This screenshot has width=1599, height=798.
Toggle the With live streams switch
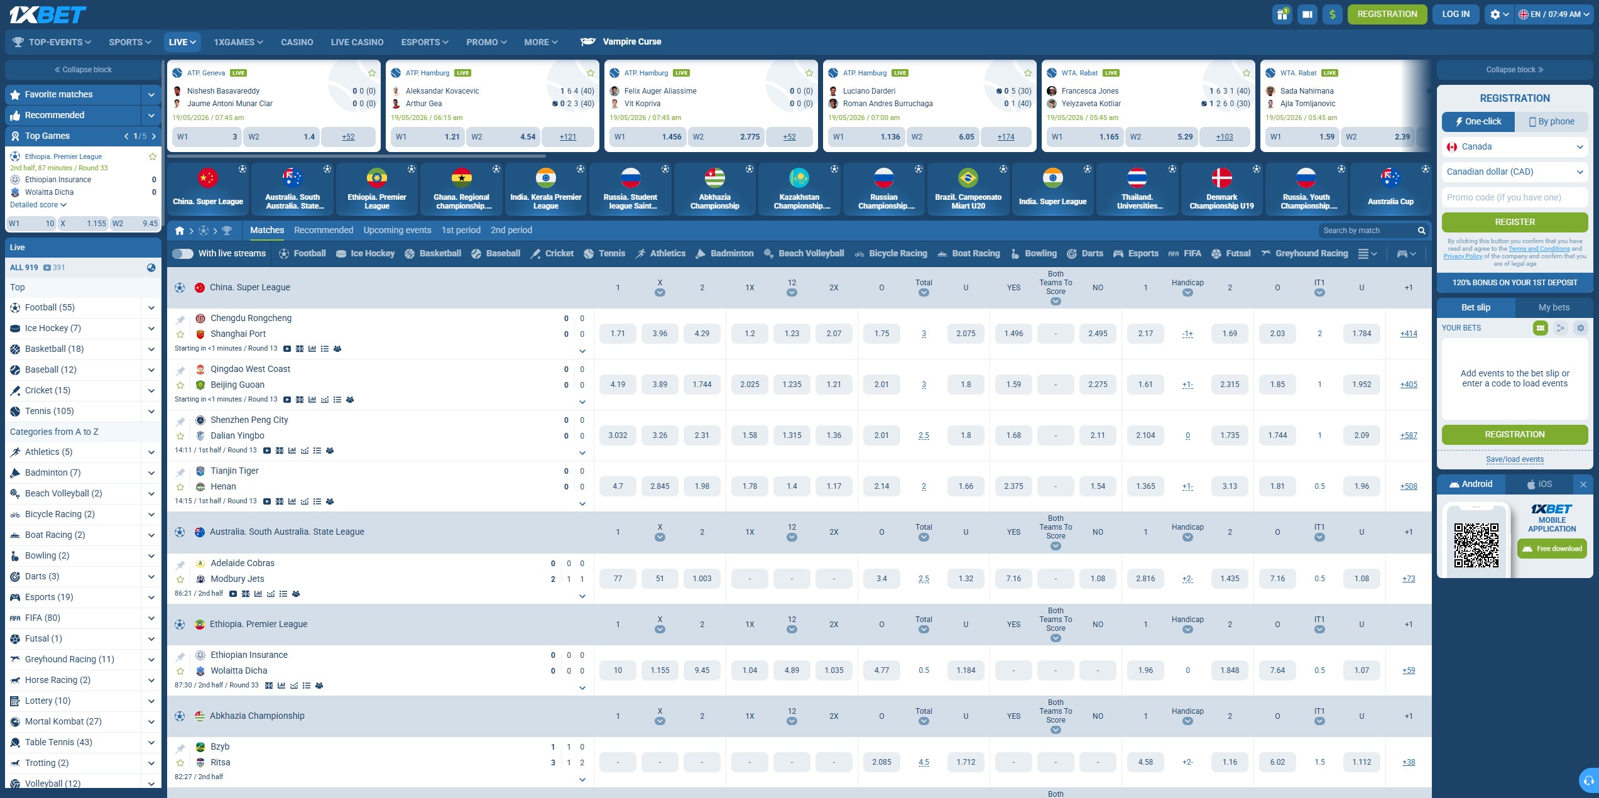click(x=183, y=253)
